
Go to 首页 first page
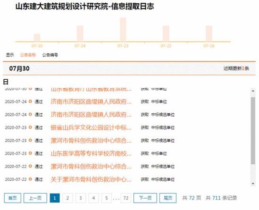[x=13, y=198]
